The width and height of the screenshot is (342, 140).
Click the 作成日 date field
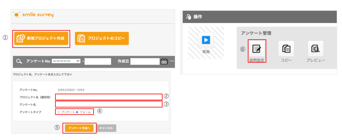(x=145, y=61)
